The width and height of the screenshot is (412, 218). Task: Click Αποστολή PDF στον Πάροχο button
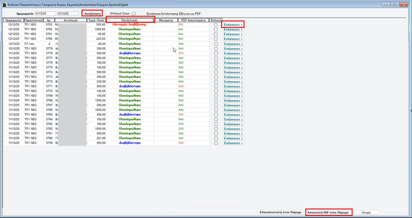[328, 212]
